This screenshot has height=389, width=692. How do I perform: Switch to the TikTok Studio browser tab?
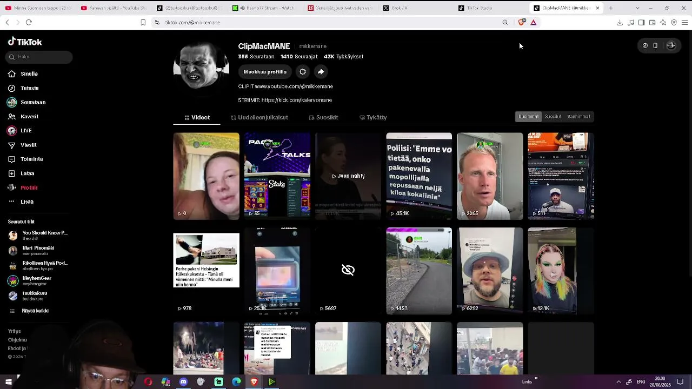(x=489, y=8)
